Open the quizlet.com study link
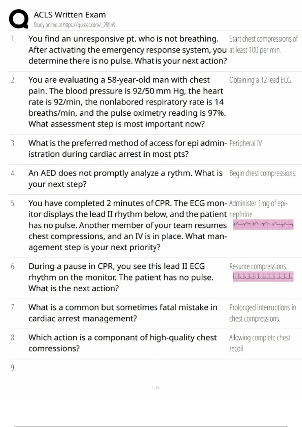The width and height of the screenshot is (302, 427). point(74,25)
